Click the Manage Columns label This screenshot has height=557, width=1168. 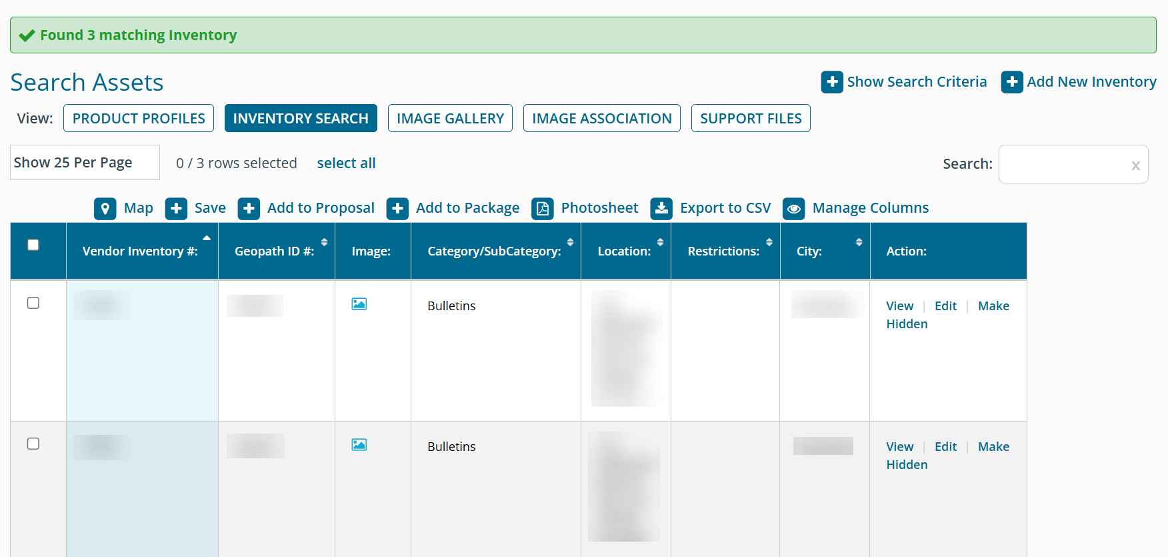coord(871,208)
